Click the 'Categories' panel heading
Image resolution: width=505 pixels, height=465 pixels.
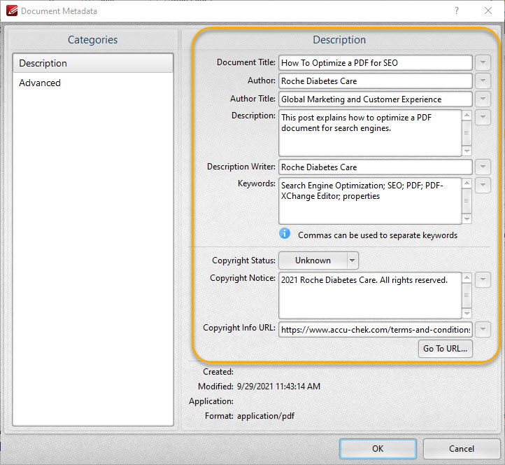pyautogui.click(x=93, y=40)
